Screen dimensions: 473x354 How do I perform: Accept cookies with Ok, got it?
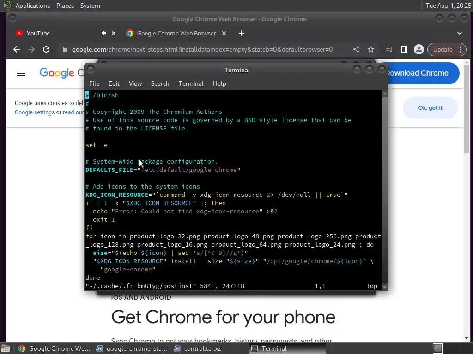click(430, 108)
